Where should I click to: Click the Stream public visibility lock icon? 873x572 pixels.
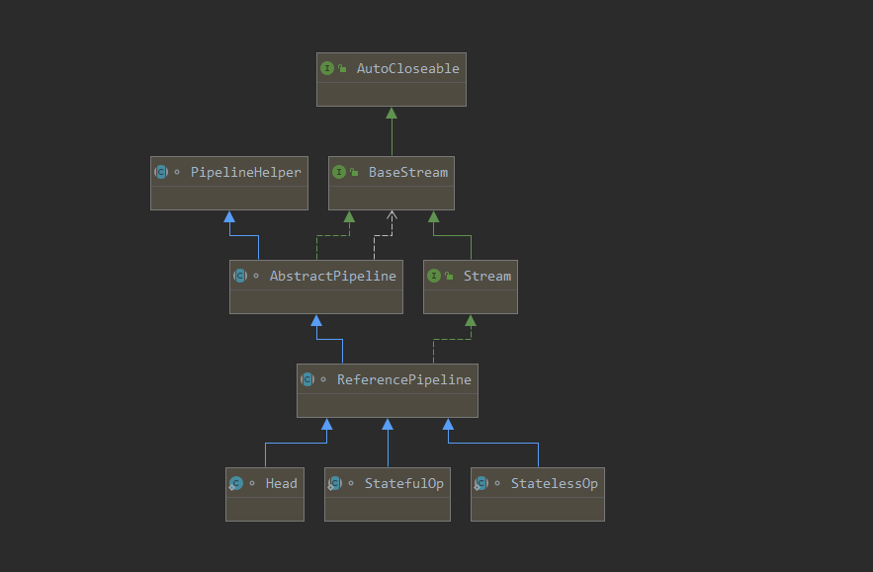(449, 276)
